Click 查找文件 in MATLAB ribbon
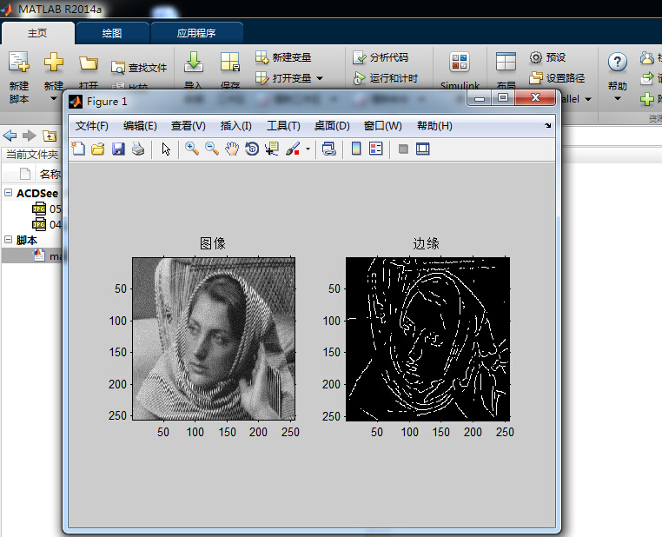The image size is (662, 537). 139,67
